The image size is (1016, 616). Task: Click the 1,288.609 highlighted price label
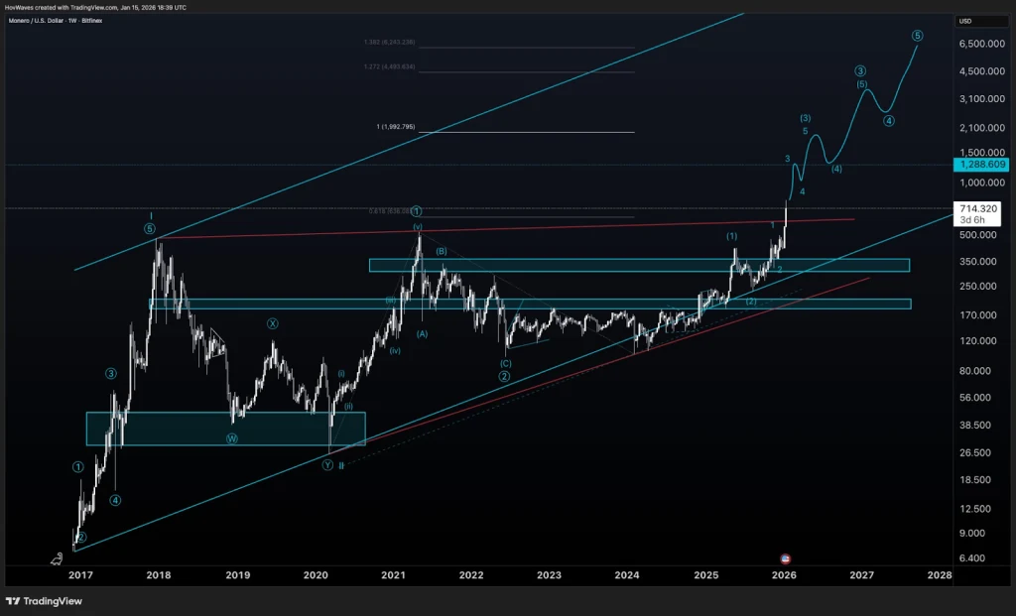[x=981, y=165]
